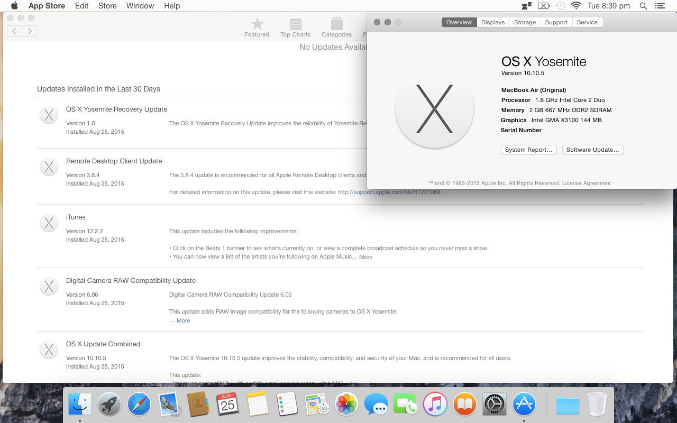Click the iTunes update row icon
The height and width of the screenshot is (423, 677).
(x=49, y=223)
